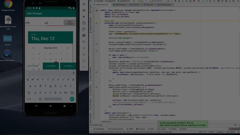The height and width of the screenshot is (135, 240).
Task: Open the Version Control tool window tab
Action: [115, 129]
